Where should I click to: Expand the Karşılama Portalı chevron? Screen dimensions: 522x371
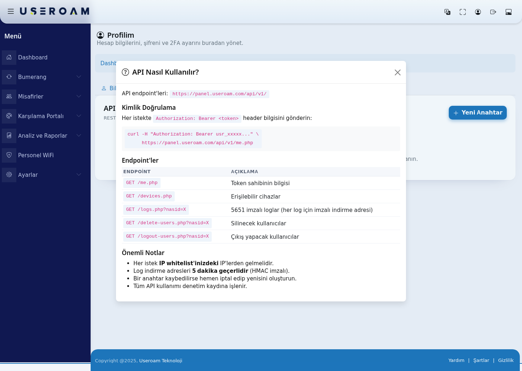[x=79, y=116]
